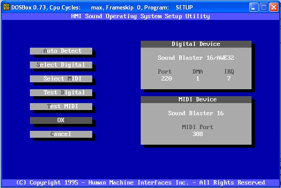Click the IRQ value 7
281x188 pixels.
[229, 78]
